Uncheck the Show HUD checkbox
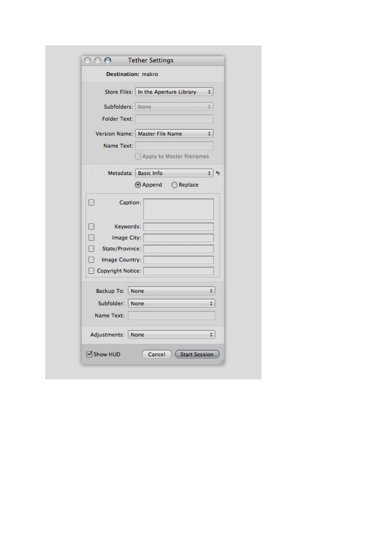The width and height of the screenshot is (381, 539). [90, 354]
